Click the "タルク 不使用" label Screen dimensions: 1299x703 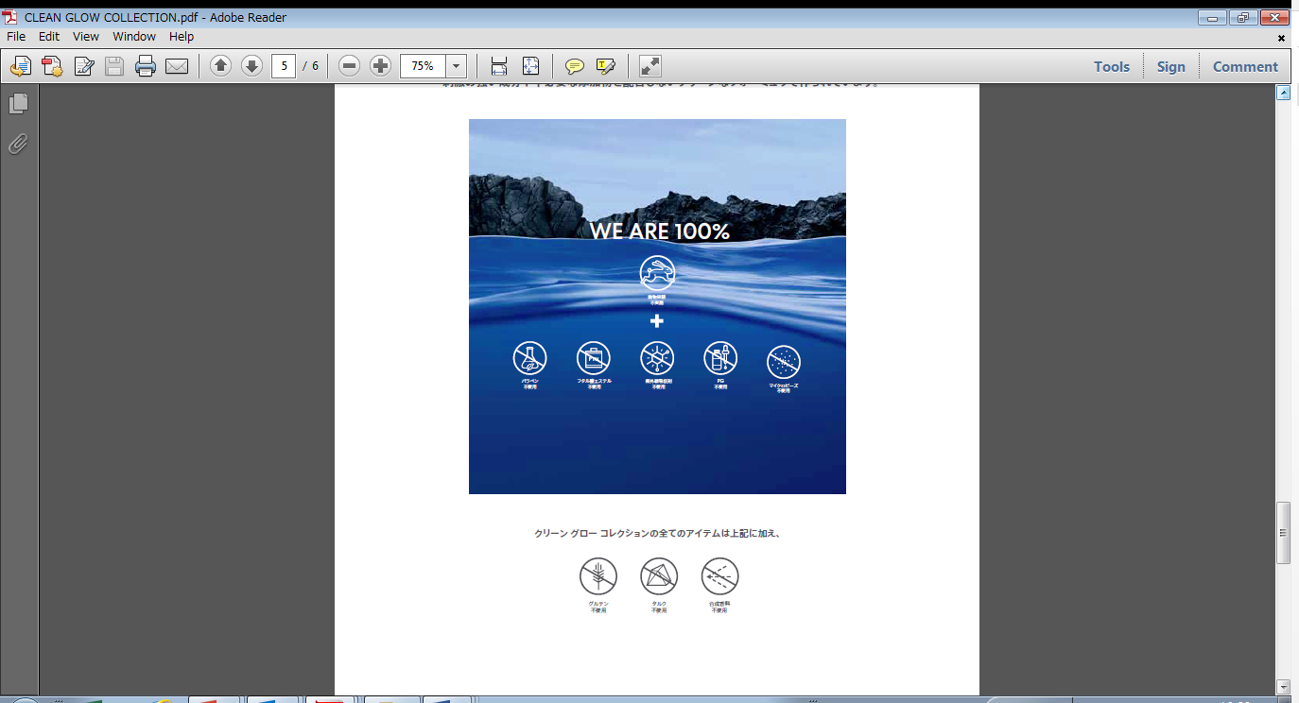click(659, 607)
